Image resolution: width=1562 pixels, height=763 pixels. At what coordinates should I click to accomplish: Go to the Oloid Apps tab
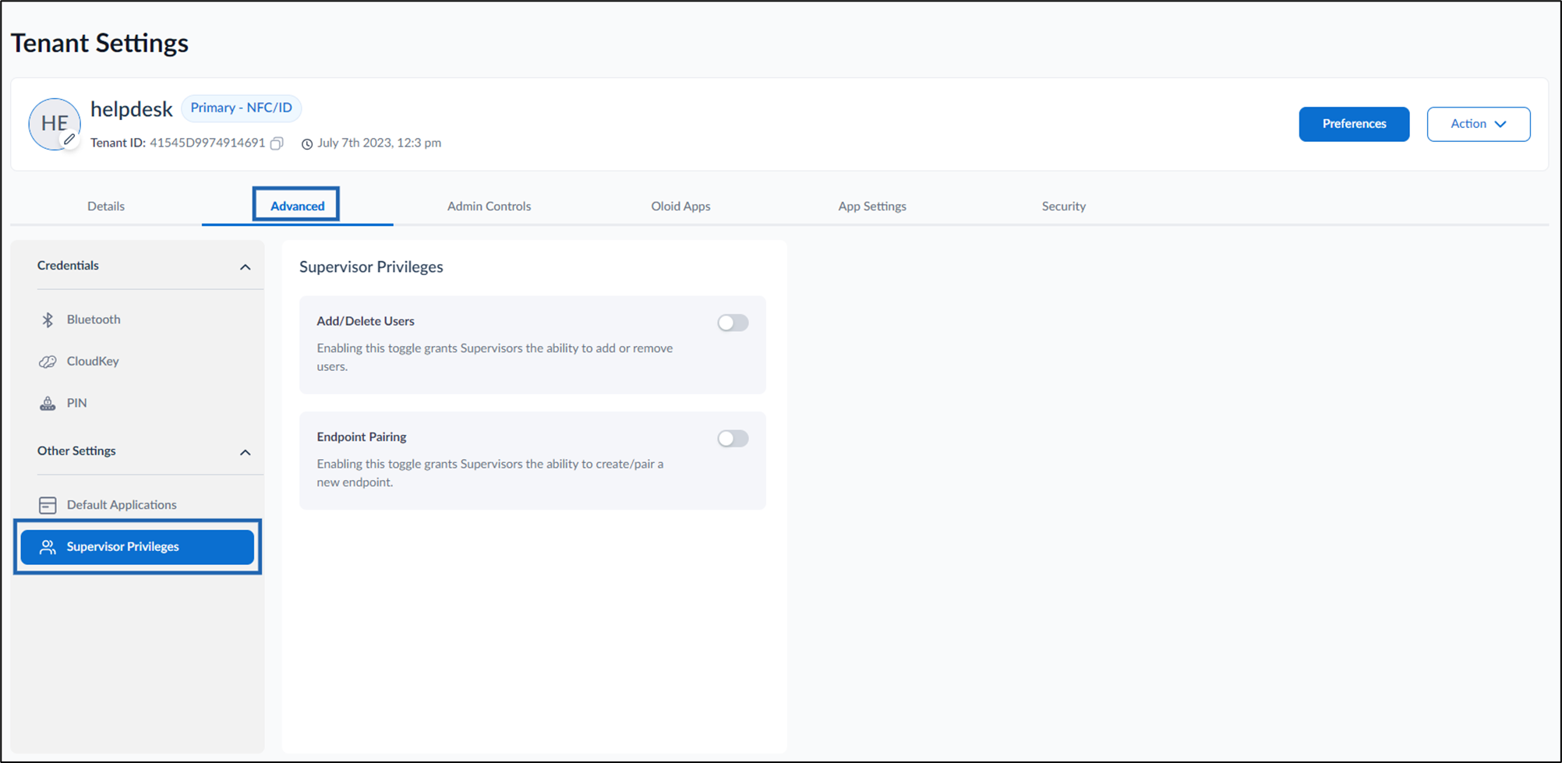680,207
